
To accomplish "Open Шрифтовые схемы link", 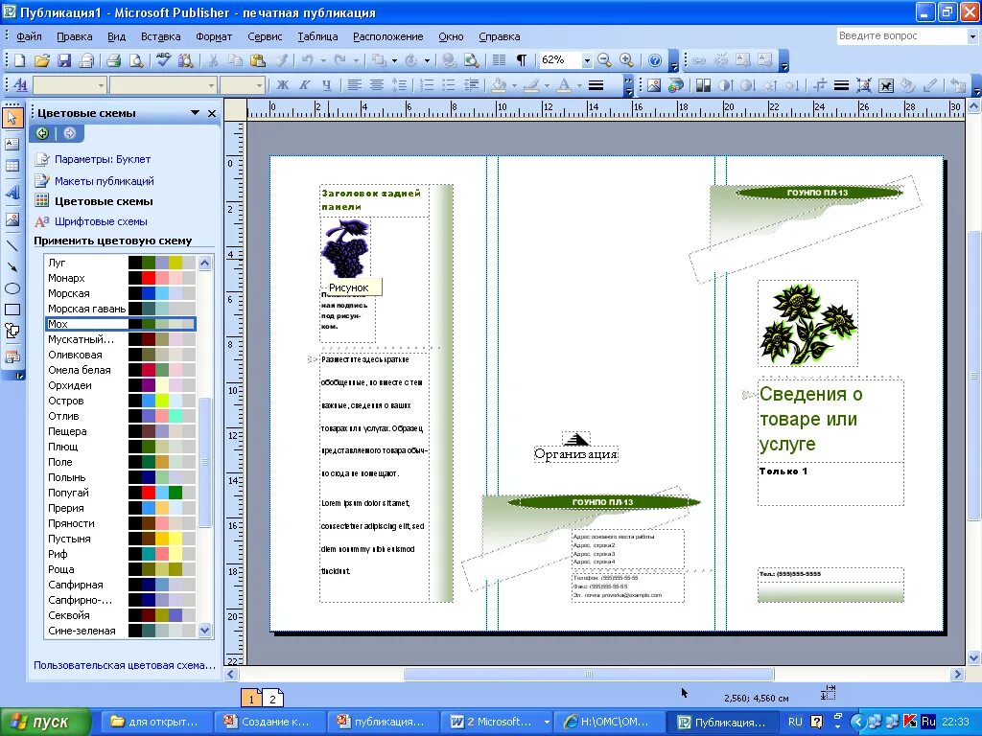I will coord(100,221).
